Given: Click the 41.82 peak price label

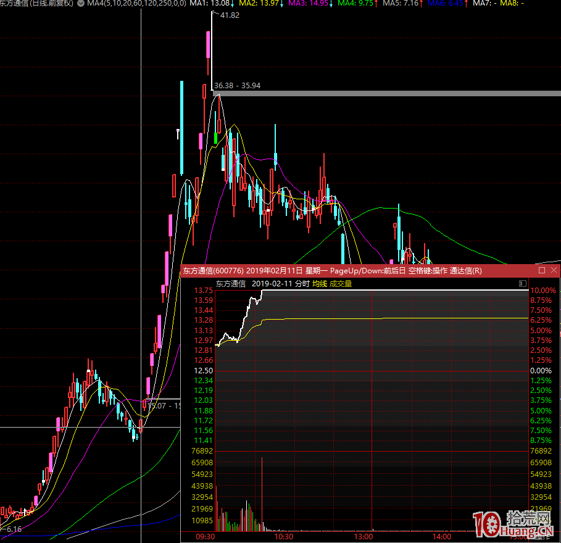Looking at the screenshot, I should point(230,15).
